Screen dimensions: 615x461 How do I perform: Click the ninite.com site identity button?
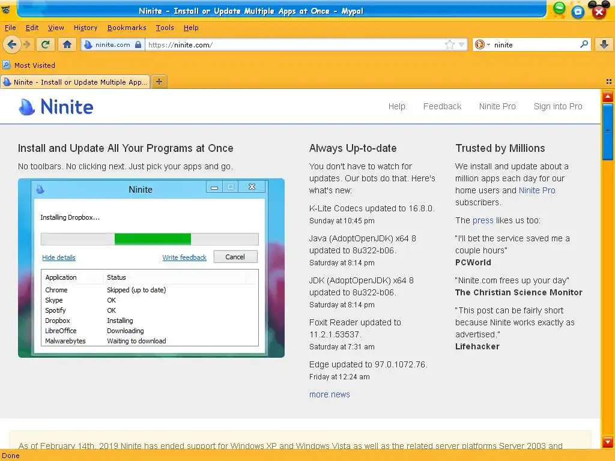tap(112, 44)
